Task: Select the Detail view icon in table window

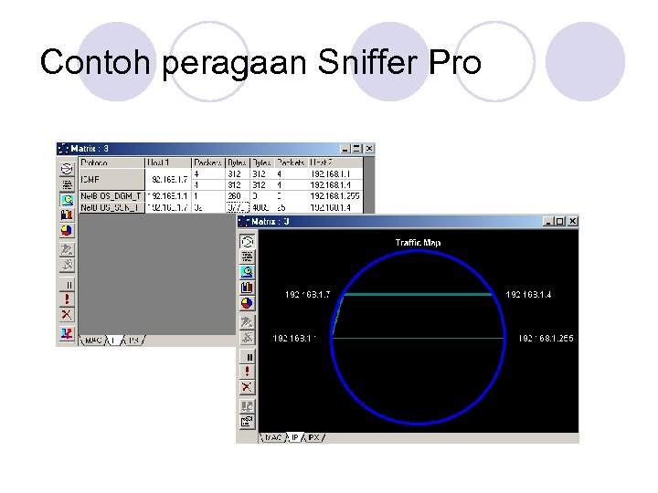Action: [x=67, y=200]
